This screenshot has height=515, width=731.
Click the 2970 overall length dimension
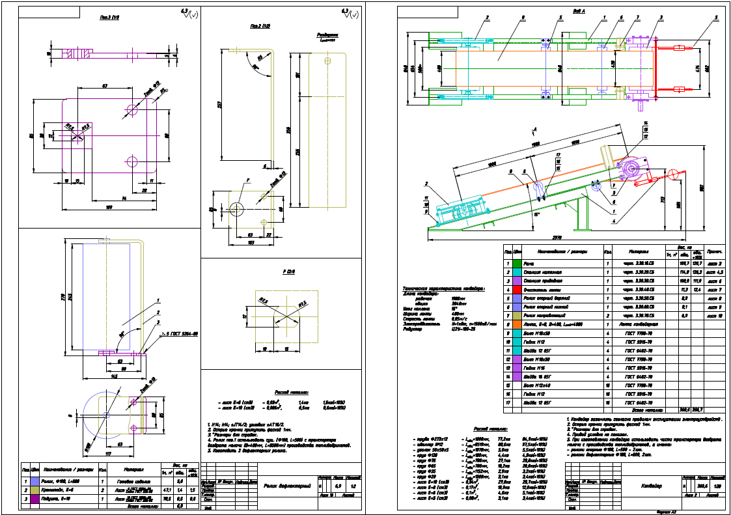[557, 238]
